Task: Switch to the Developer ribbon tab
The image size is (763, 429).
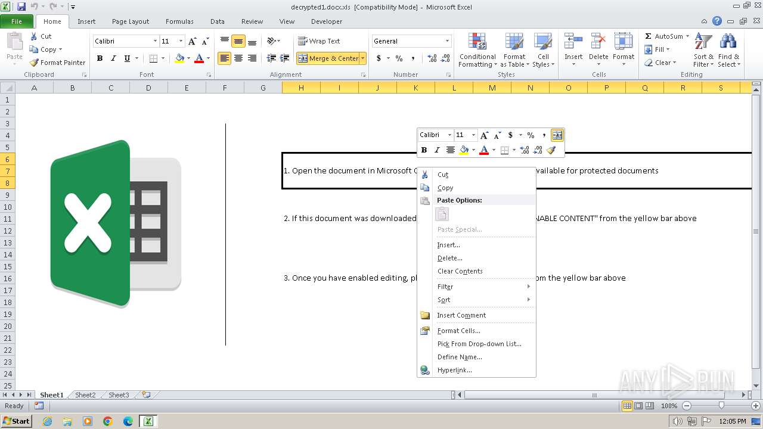Action: click(327, 21)
